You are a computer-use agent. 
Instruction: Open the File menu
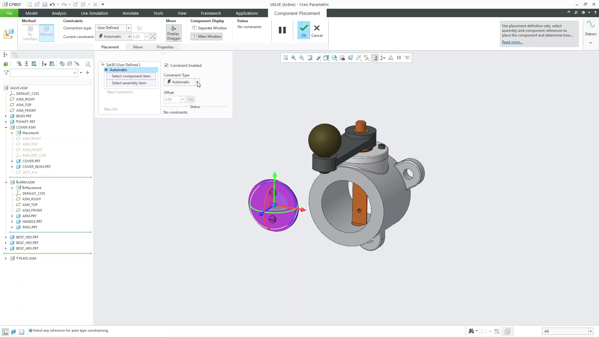[9, 13]
